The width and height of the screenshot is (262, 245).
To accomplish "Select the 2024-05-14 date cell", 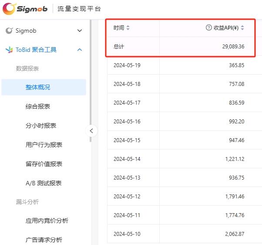I will tap(127, 159).
